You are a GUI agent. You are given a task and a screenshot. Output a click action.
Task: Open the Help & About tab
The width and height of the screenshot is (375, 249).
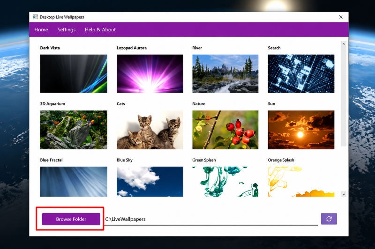coord(100,29)
